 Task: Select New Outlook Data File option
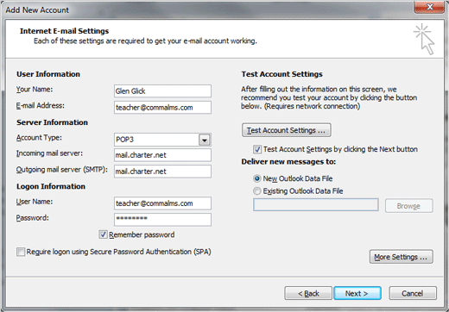[256, 178]
